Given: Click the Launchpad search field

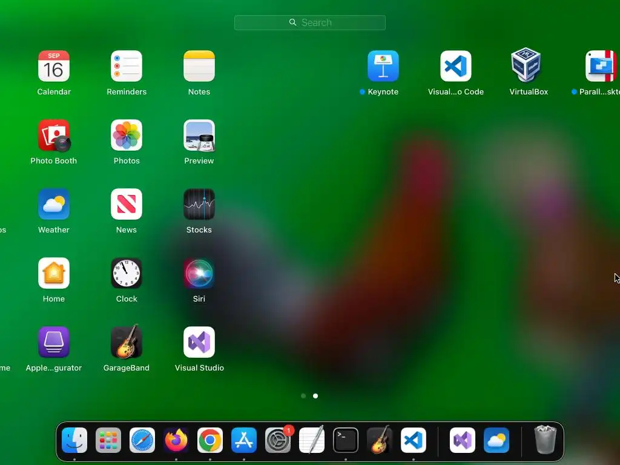Looking at the screenshot, I should 310,22.
